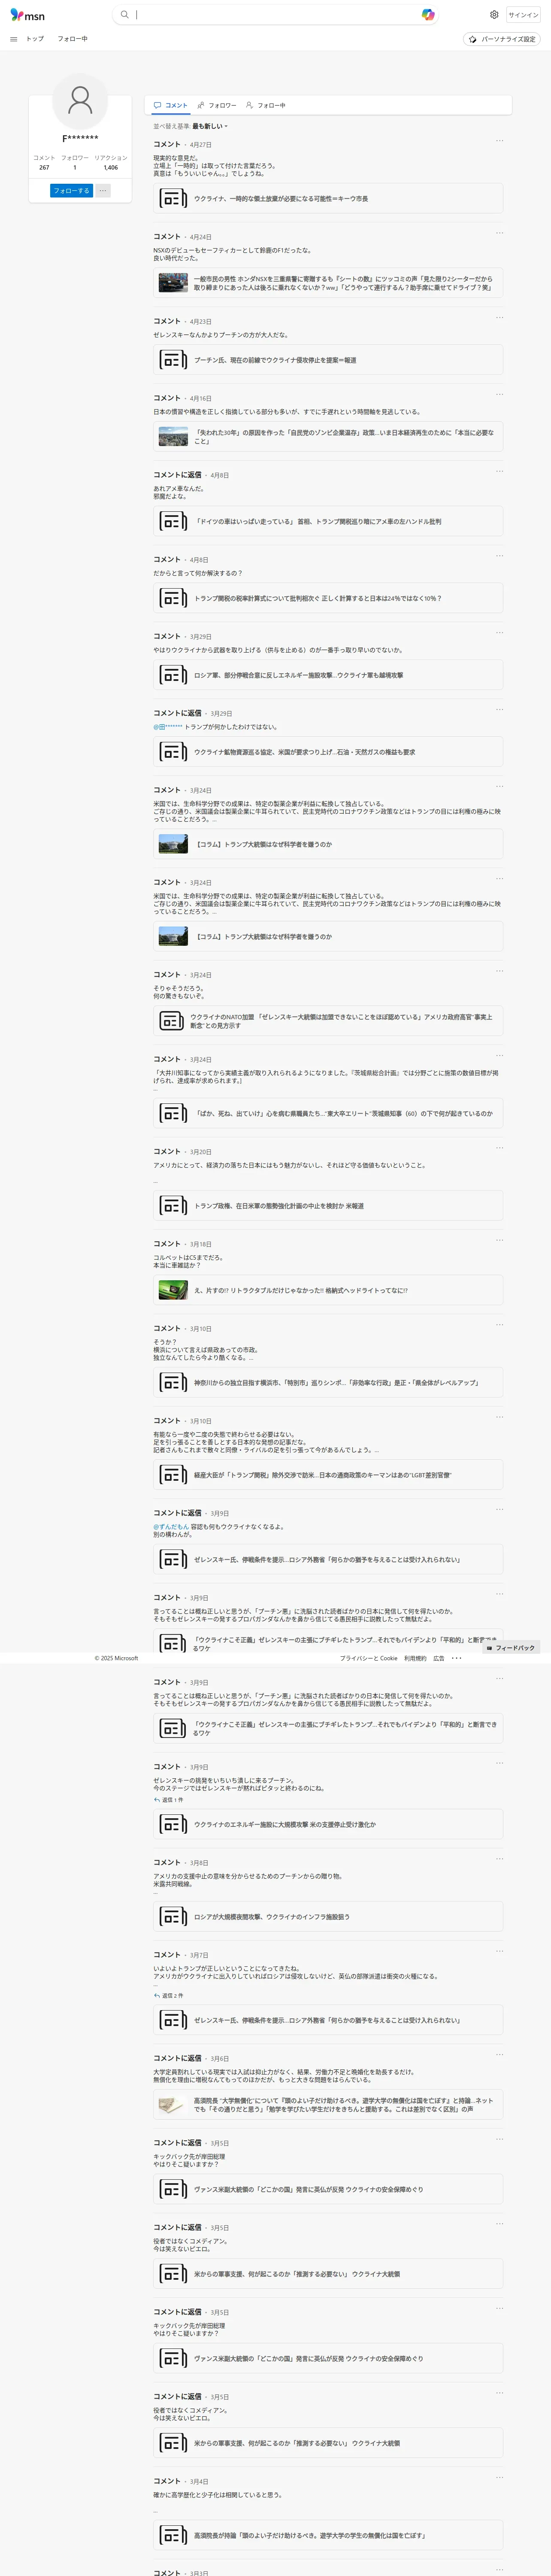Click news icon beside プーチン氏、現在の前線 article
This screenshot has height=2576, width=551.
point(173,360)
